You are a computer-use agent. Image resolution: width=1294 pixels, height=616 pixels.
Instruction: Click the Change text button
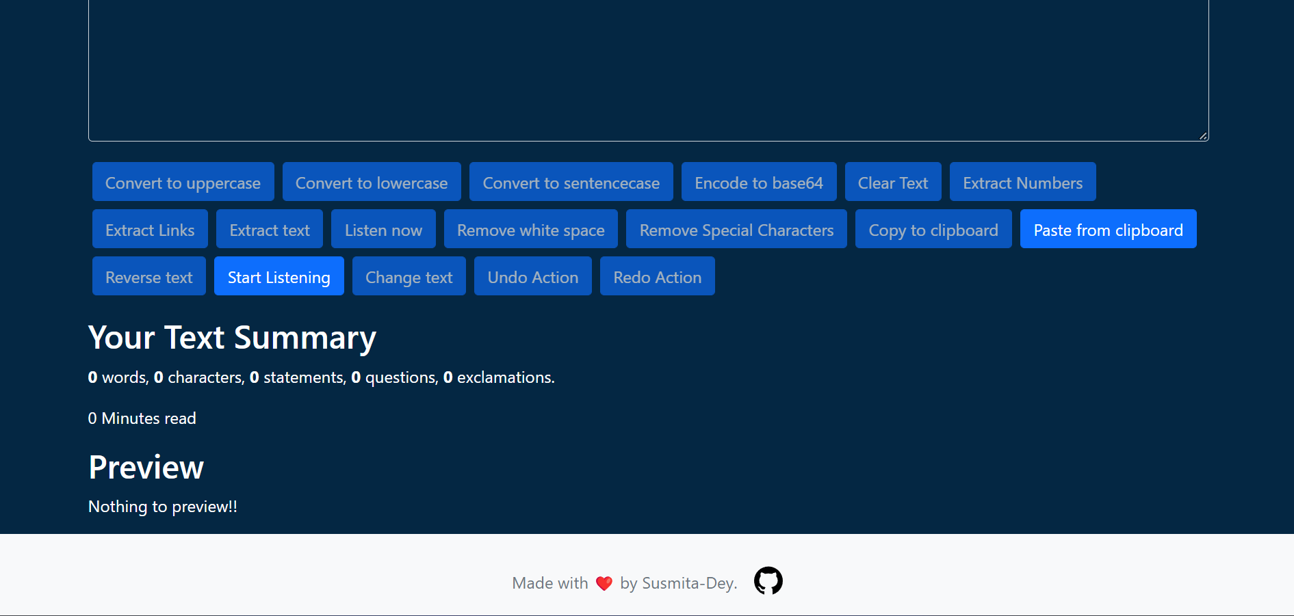(409, 276)
